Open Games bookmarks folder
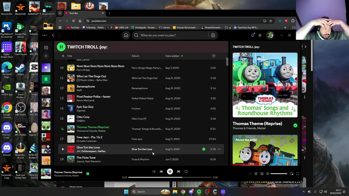Viewport: 349px width, 196px height. click(164, 27)
